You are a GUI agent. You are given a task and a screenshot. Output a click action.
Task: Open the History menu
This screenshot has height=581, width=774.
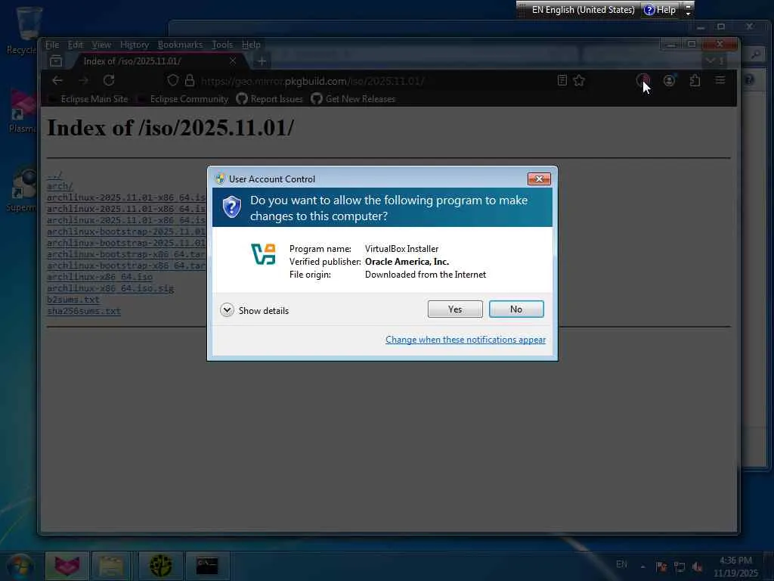[135, 45]
